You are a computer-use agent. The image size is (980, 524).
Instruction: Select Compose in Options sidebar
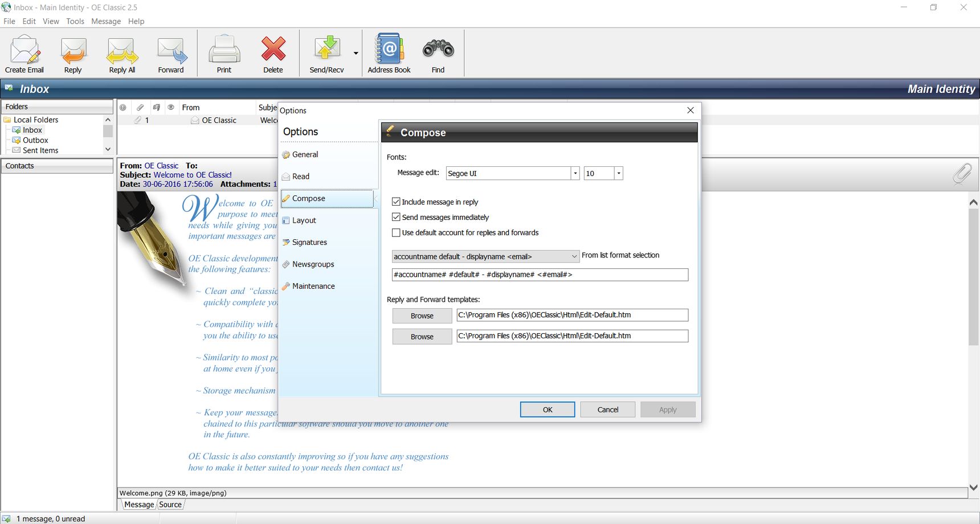327,198
